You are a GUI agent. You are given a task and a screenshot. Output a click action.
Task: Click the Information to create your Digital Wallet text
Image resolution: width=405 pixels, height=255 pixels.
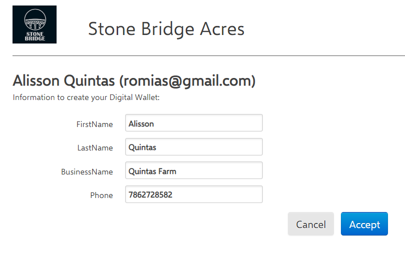point(86,97)
